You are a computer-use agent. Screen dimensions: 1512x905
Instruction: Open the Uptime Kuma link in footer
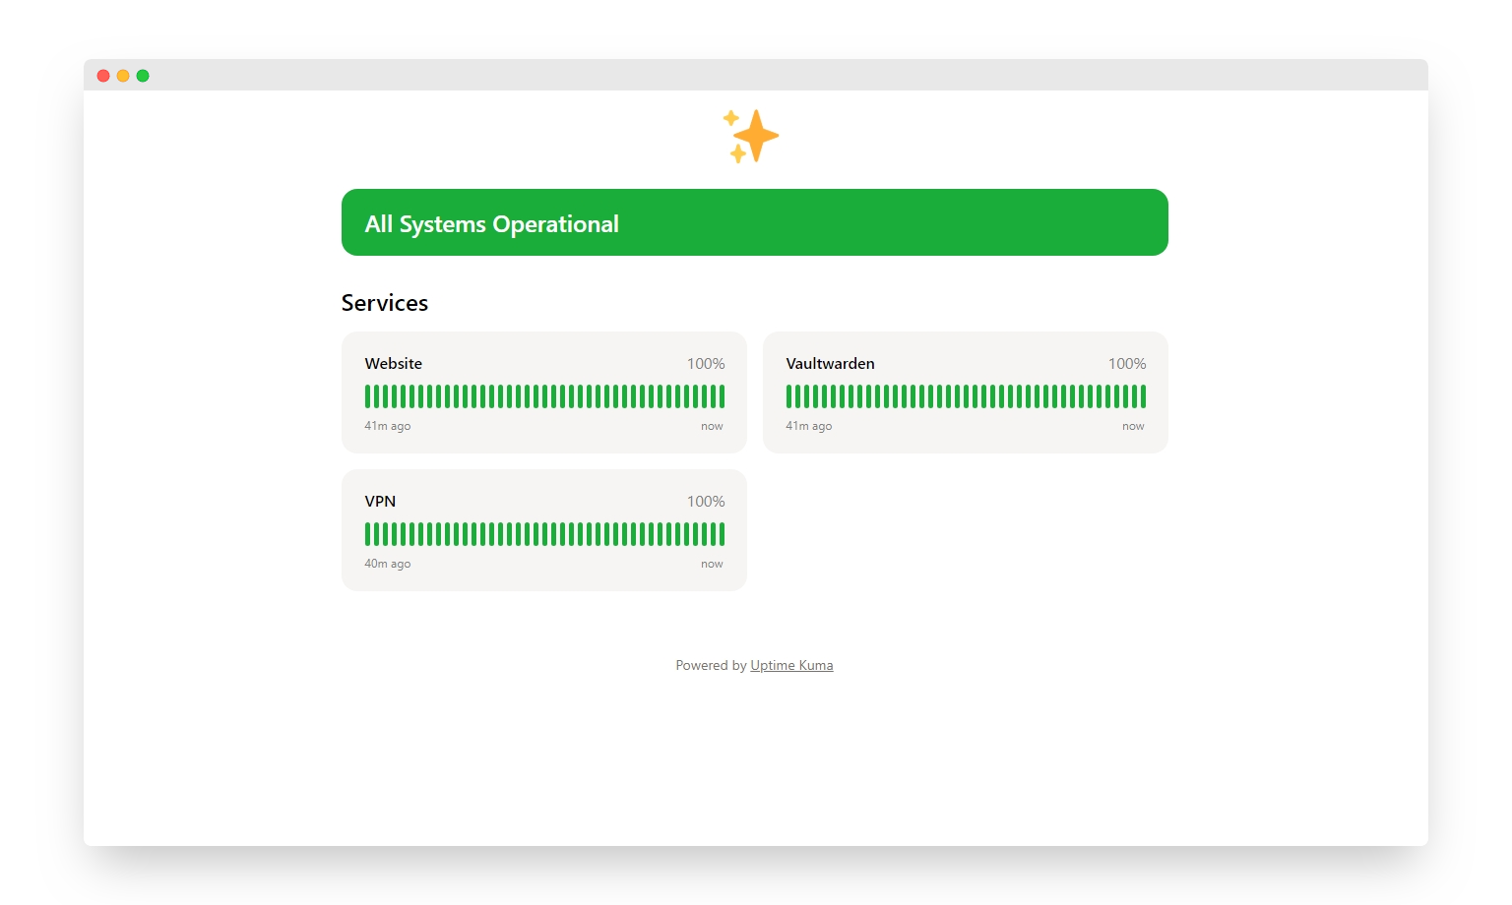click(791, 666)
